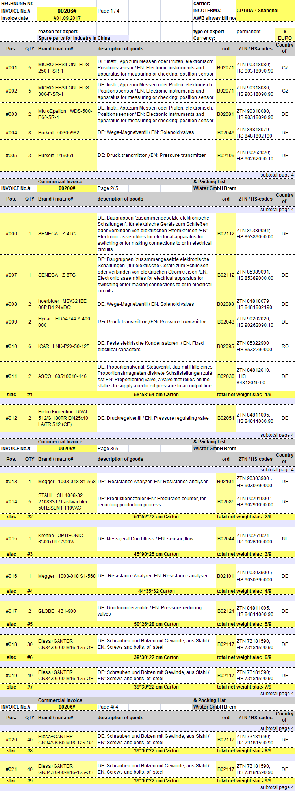Click 'Produktionszähler / Production counter' description
The width and height of the screenshot is (295, 791).
click(156, 502)
